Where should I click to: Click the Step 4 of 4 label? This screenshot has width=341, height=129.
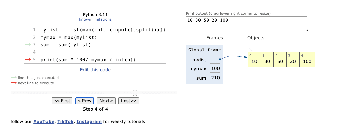coord(95,109)
